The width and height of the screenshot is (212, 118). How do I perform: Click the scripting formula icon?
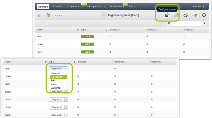click(x=195, y=15)
